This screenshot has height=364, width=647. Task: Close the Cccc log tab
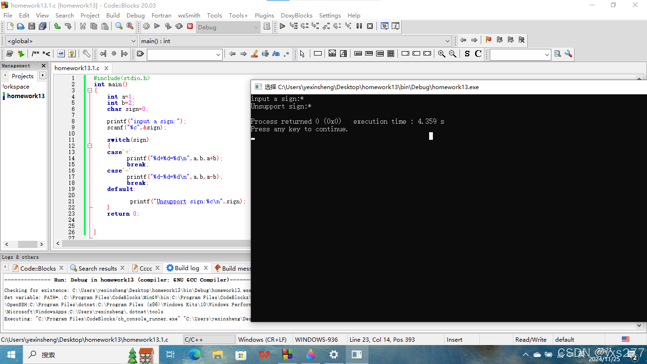coord(158,268)
